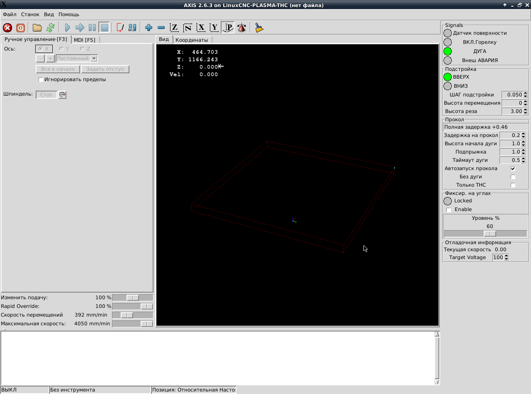Toggle the 'Автозапуск прокола' checkbox

click(513, 168)
